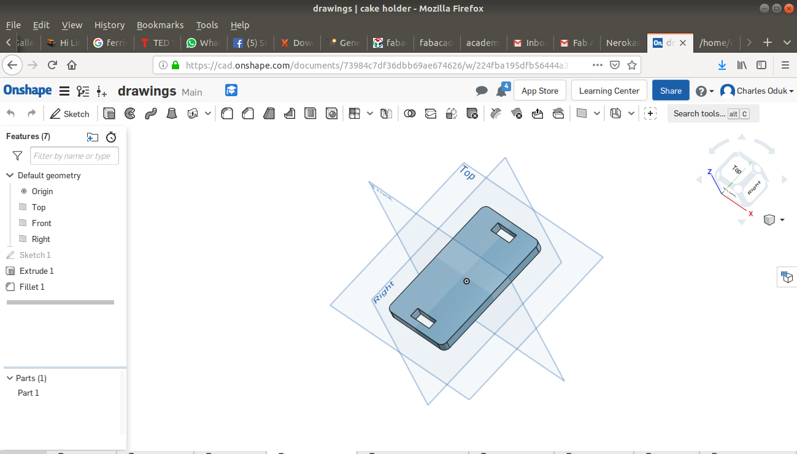Choose the Sweep tool

(151, 113)
